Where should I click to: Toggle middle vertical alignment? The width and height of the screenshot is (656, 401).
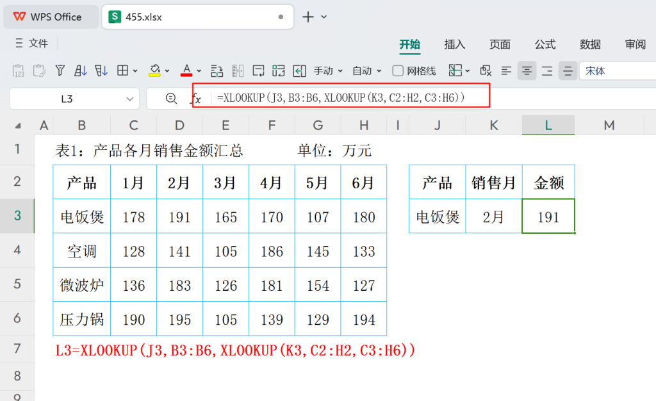tap(568, 70)
